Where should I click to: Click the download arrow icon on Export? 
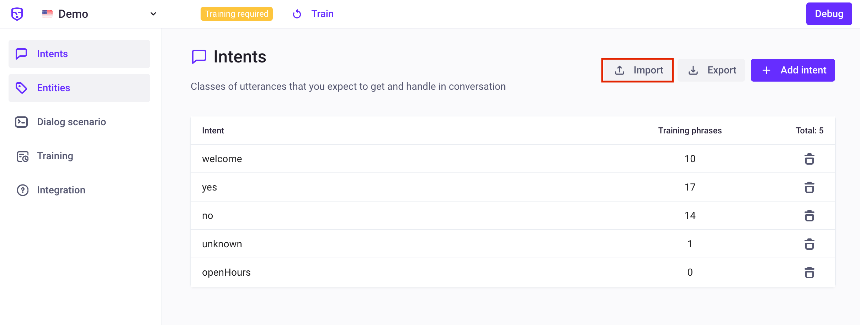coord(693,70)
